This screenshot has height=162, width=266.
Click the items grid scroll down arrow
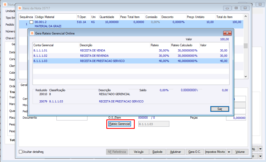click(246, 77)
